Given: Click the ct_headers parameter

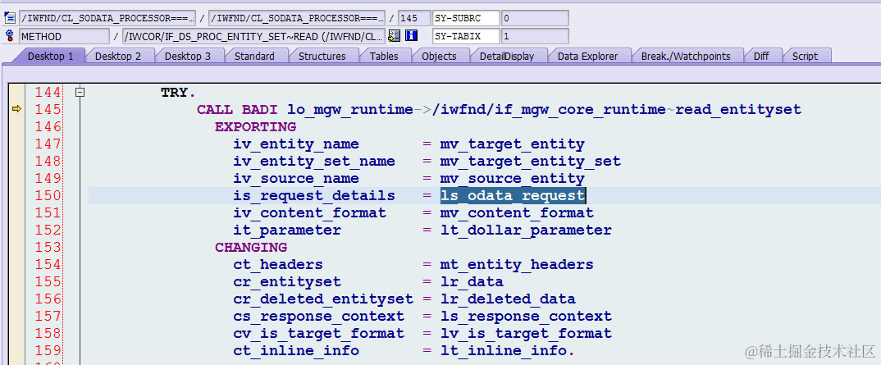Looking at the screenshot, I should 278,264.
